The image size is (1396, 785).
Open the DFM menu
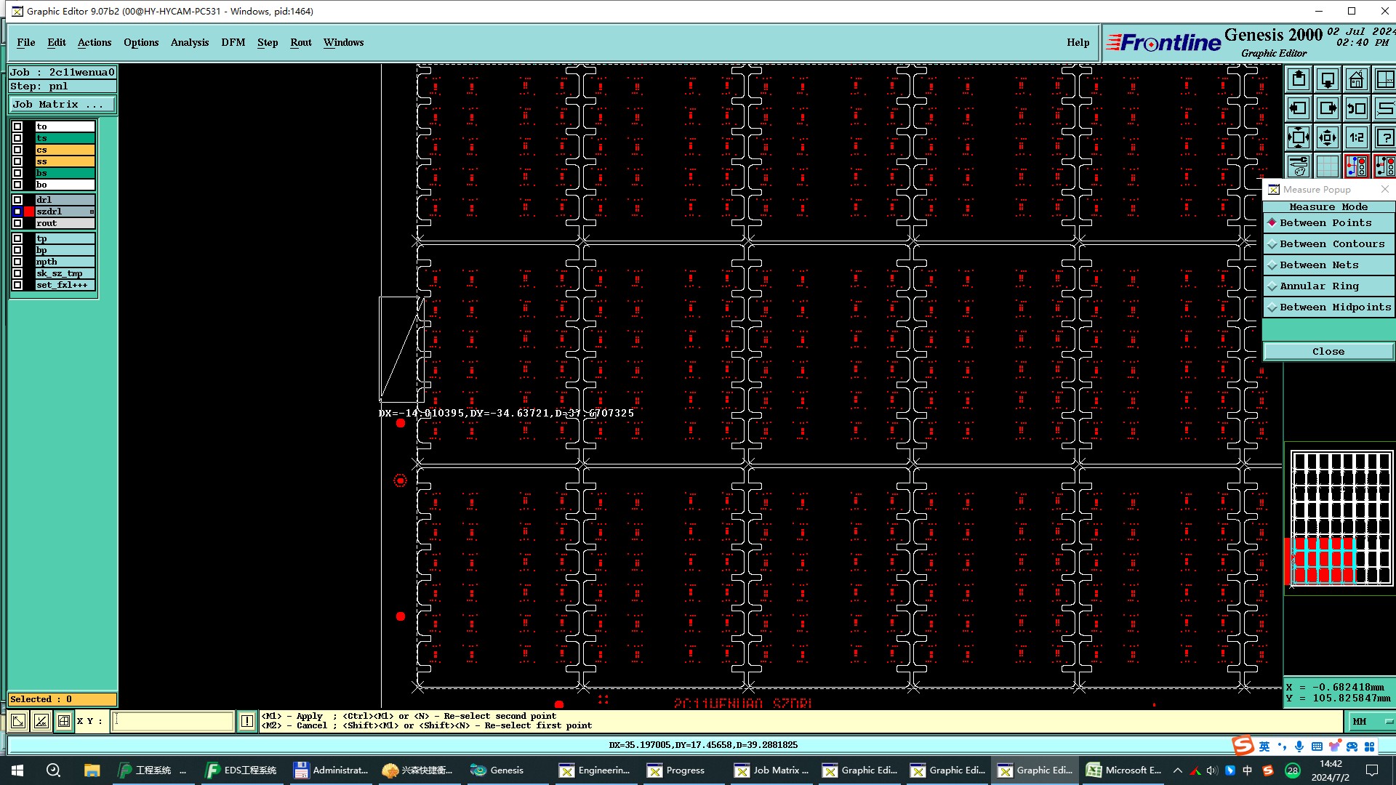tap(233, 42)
